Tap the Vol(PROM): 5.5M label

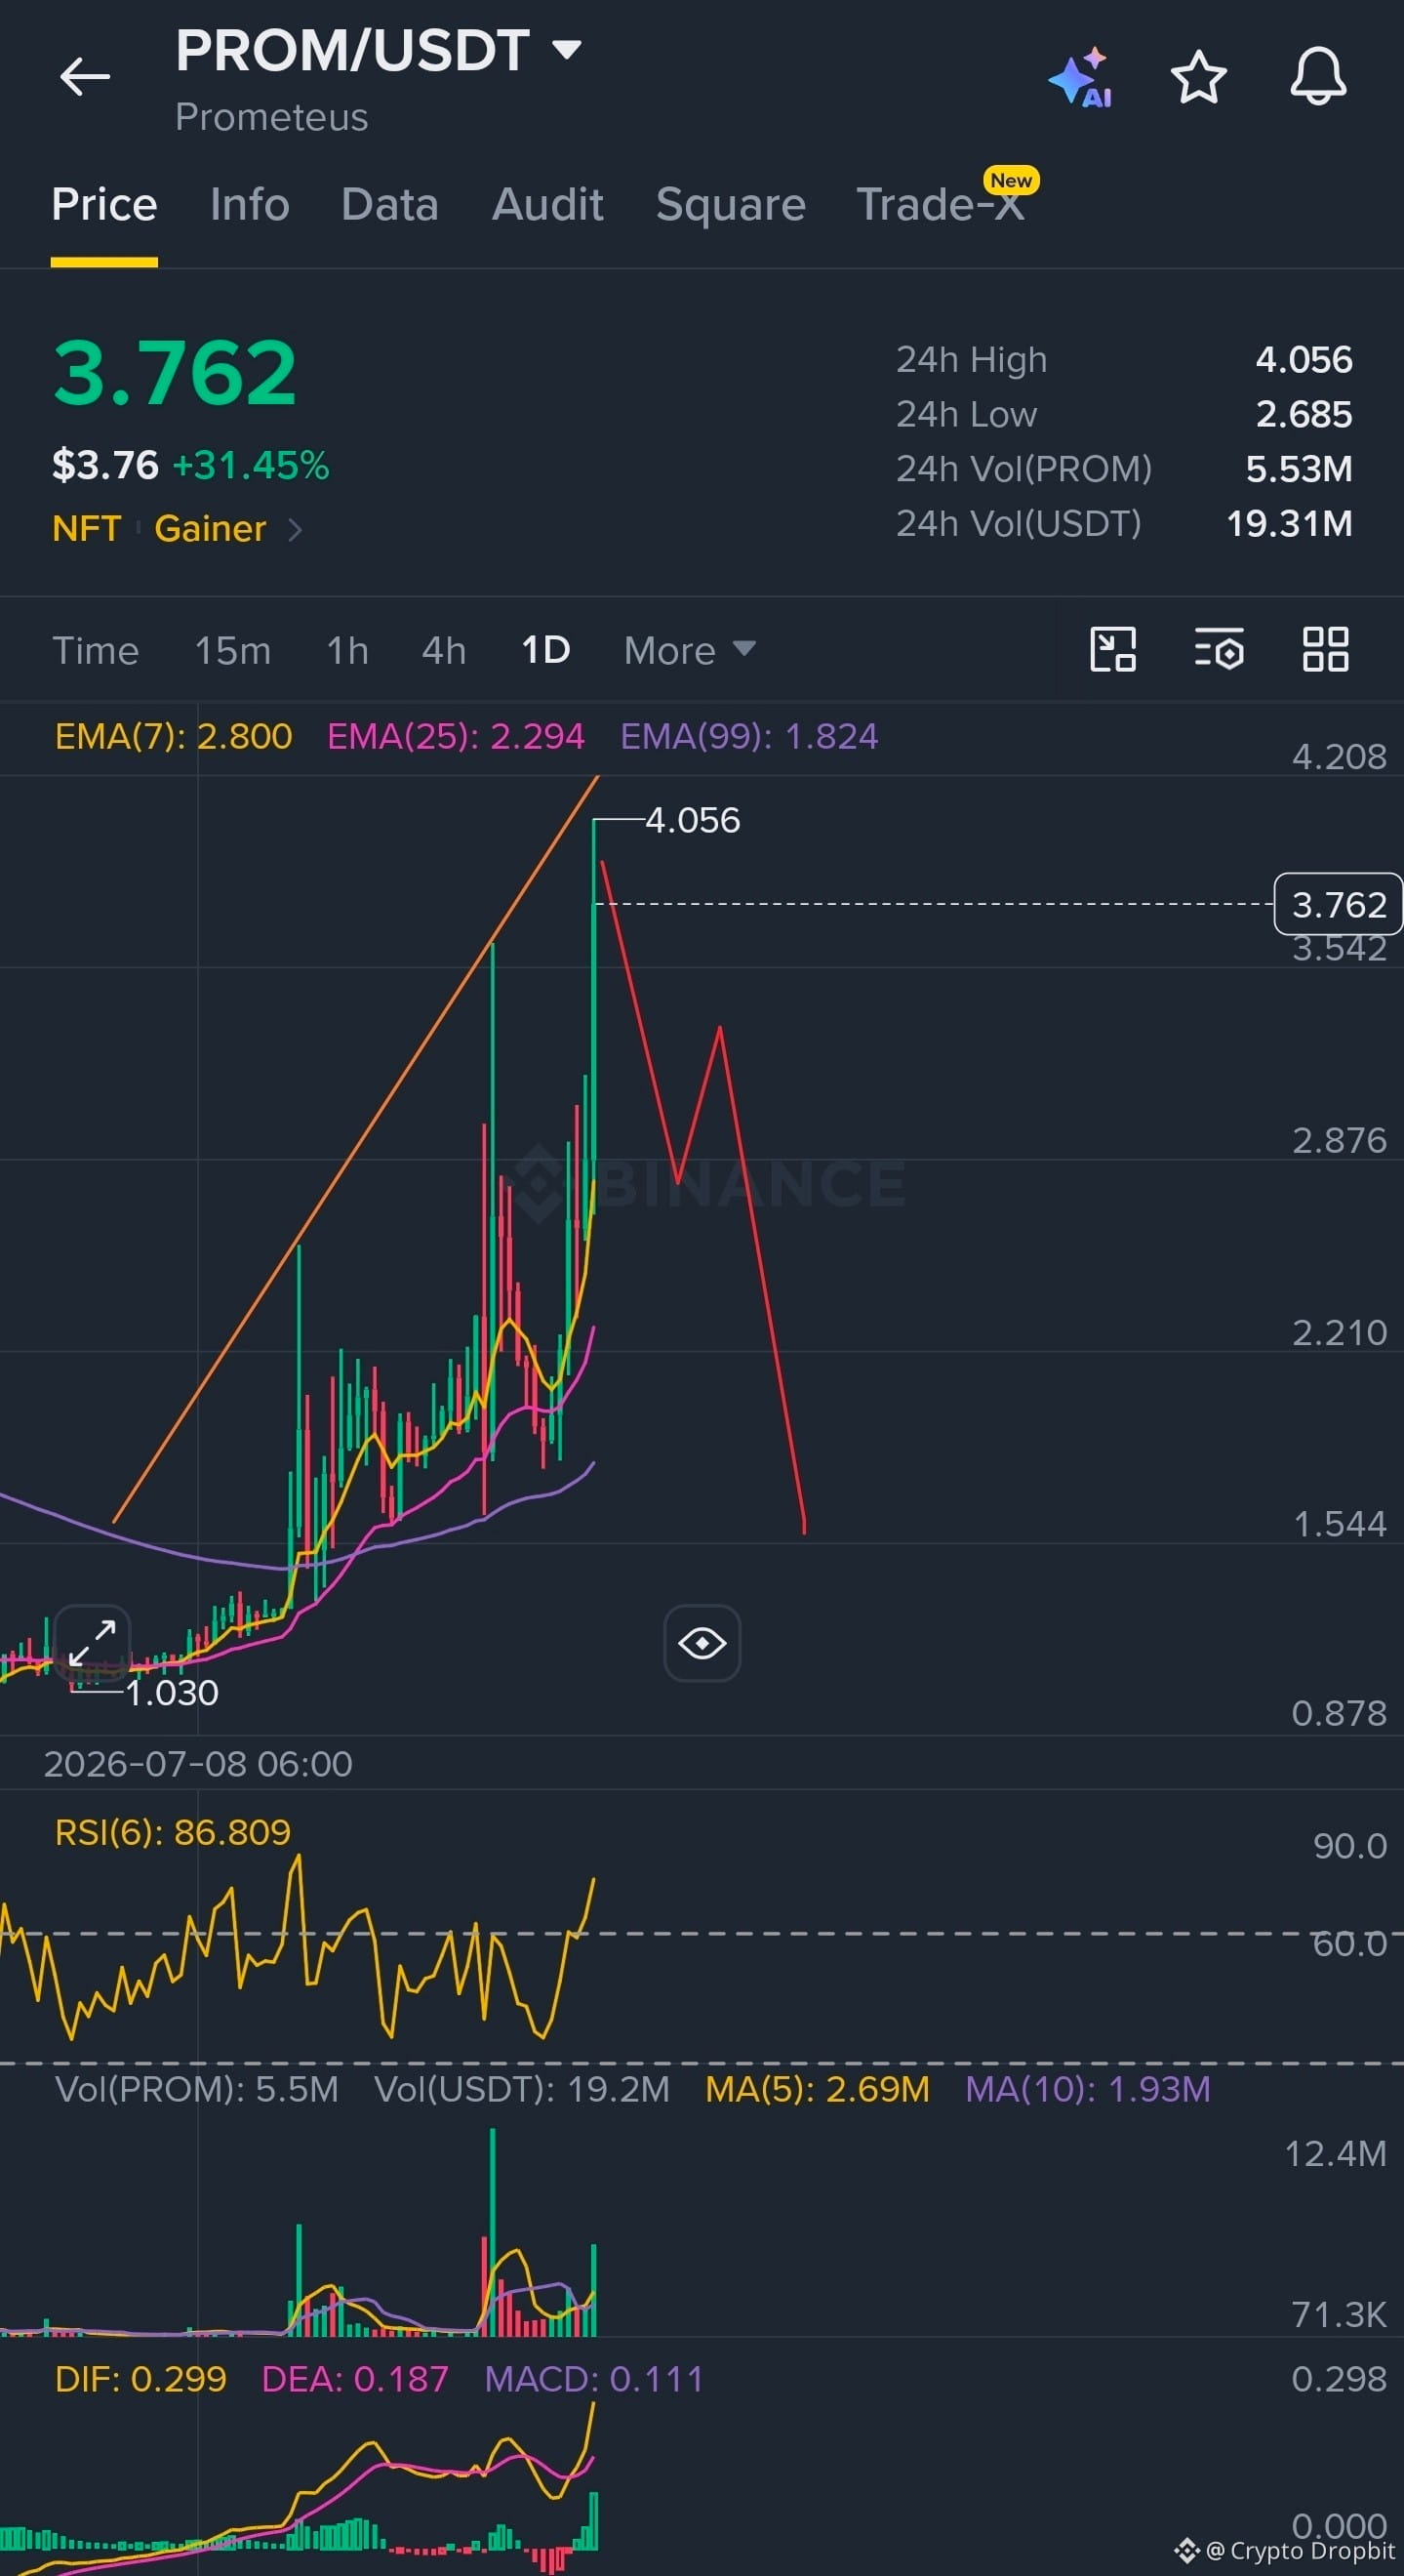(x=197, y=2089)
